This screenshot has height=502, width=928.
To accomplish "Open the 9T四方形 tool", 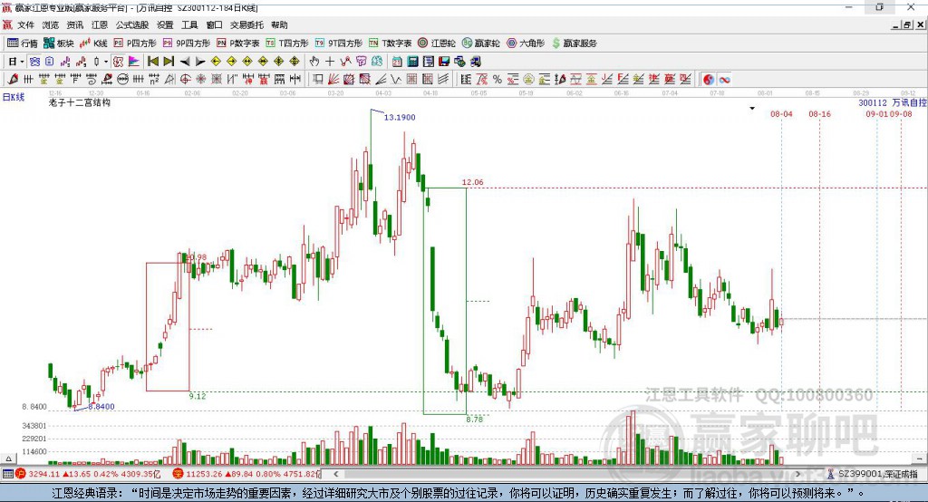I will tap(339, 43).
